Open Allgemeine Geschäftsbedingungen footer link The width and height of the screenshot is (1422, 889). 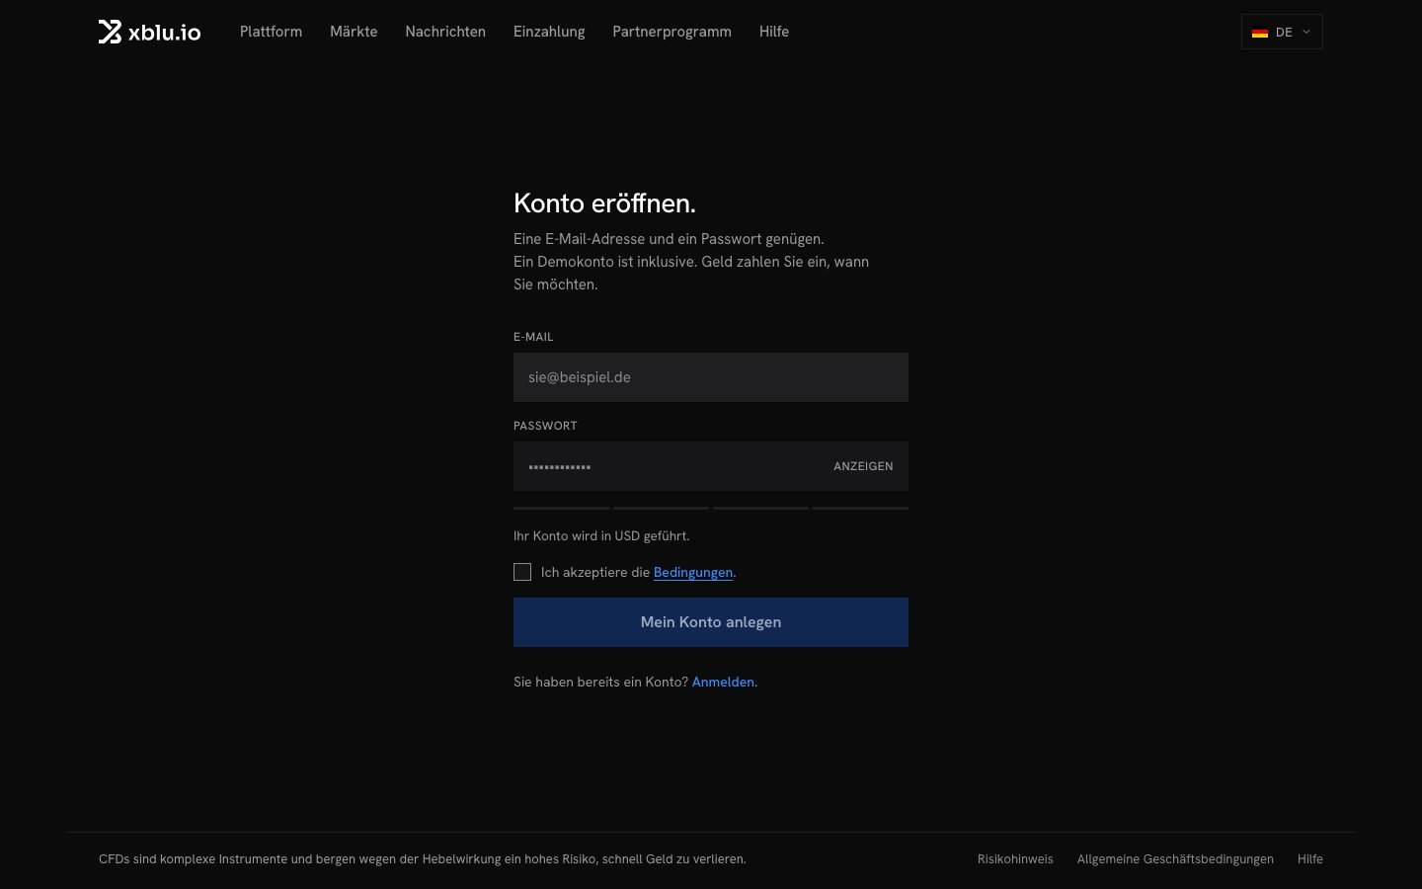(x=1175, y=859)
